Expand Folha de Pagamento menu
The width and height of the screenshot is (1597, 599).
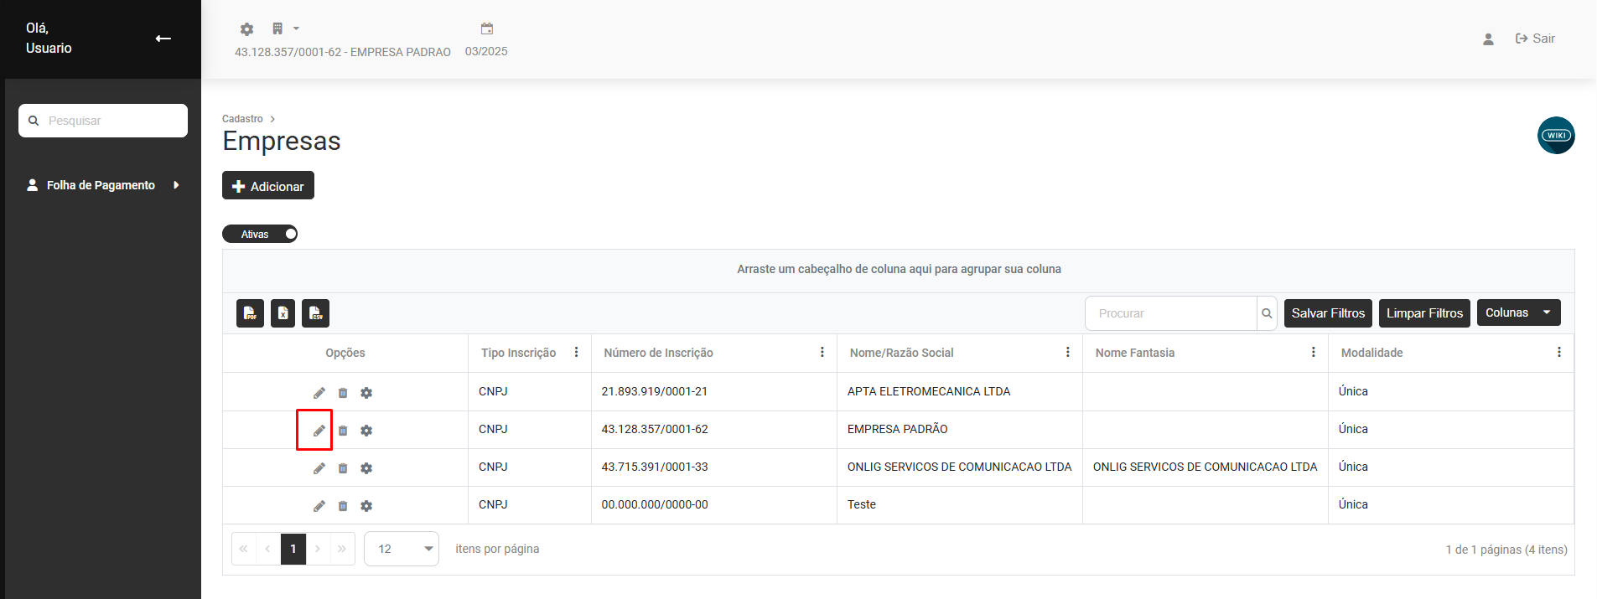coord(102,185)
